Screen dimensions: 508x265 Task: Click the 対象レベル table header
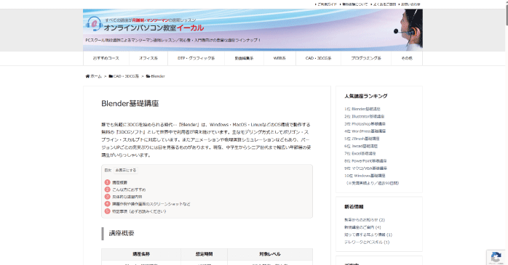(x=270, y=254)
